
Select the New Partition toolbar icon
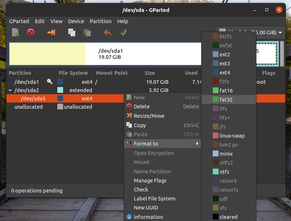click(15, 32)
